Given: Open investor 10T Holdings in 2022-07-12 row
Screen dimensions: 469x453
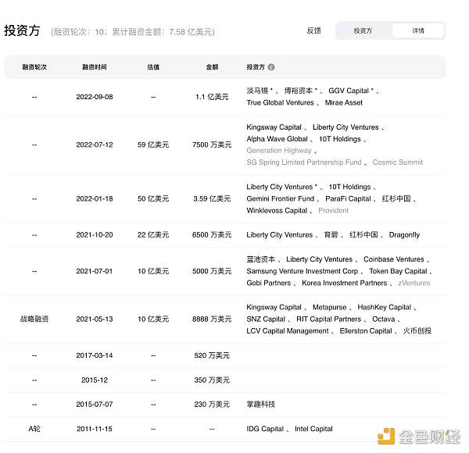Looking at the screenshot, I should 340,139.
